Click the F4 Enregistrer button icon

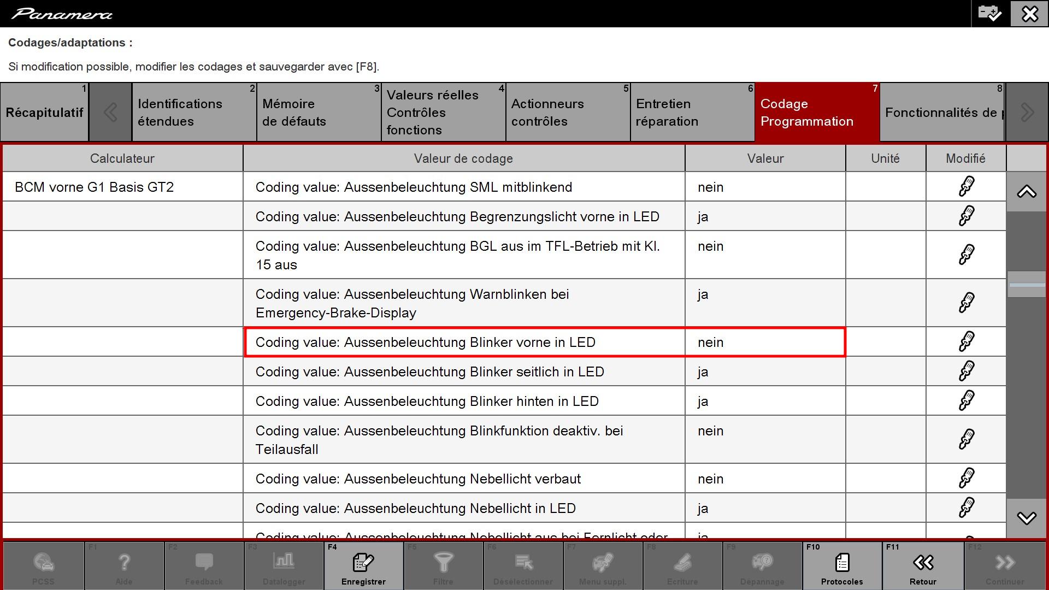click(363, 562)
